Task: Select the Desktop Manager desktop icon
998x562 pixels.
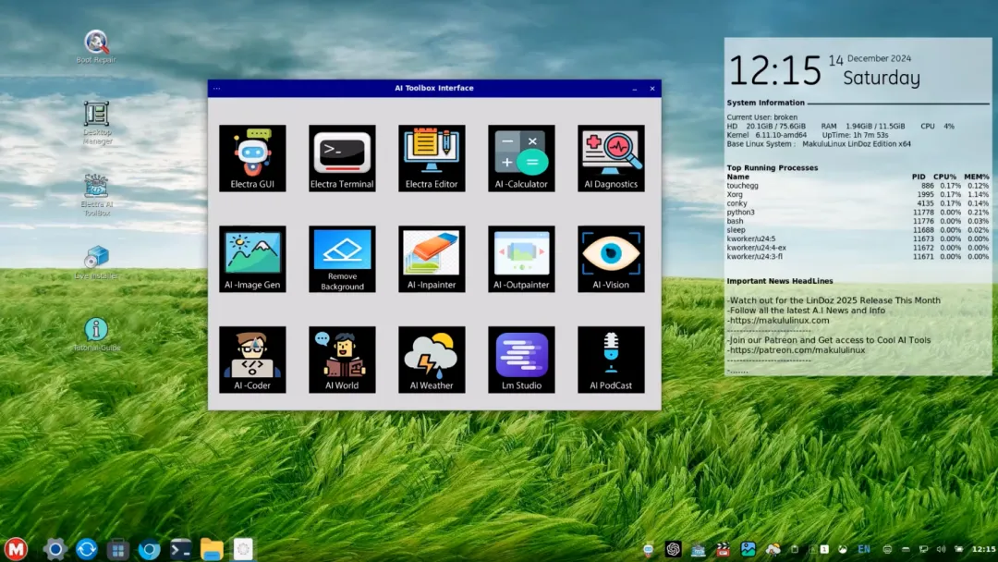Action: click(97, 123)
